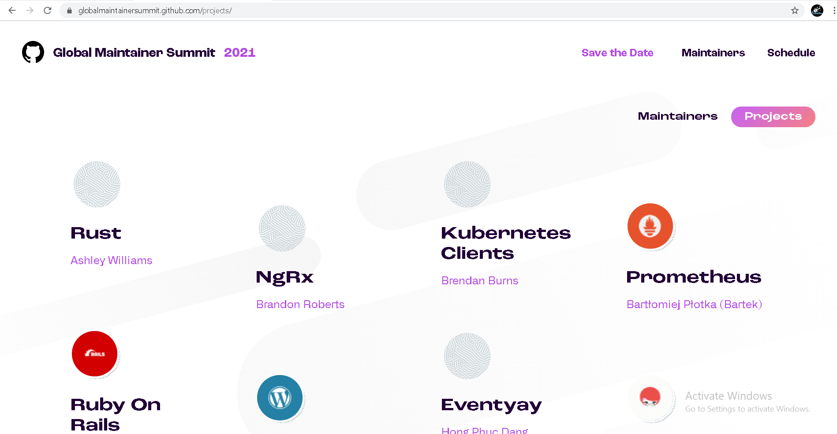Click the NgRx project avatar

click(282, 228)
